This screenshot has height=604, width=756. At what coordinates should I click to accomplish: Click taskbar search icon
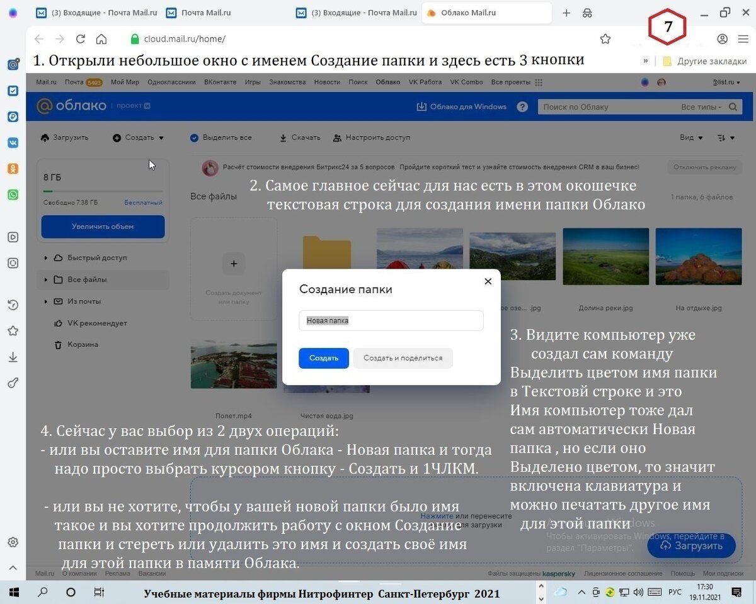click(43, 592)
